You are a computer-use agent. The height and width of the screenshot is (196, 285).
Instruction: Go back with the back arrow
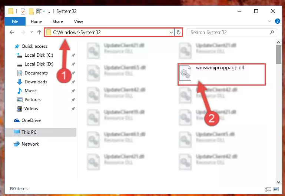pos(12,32)
